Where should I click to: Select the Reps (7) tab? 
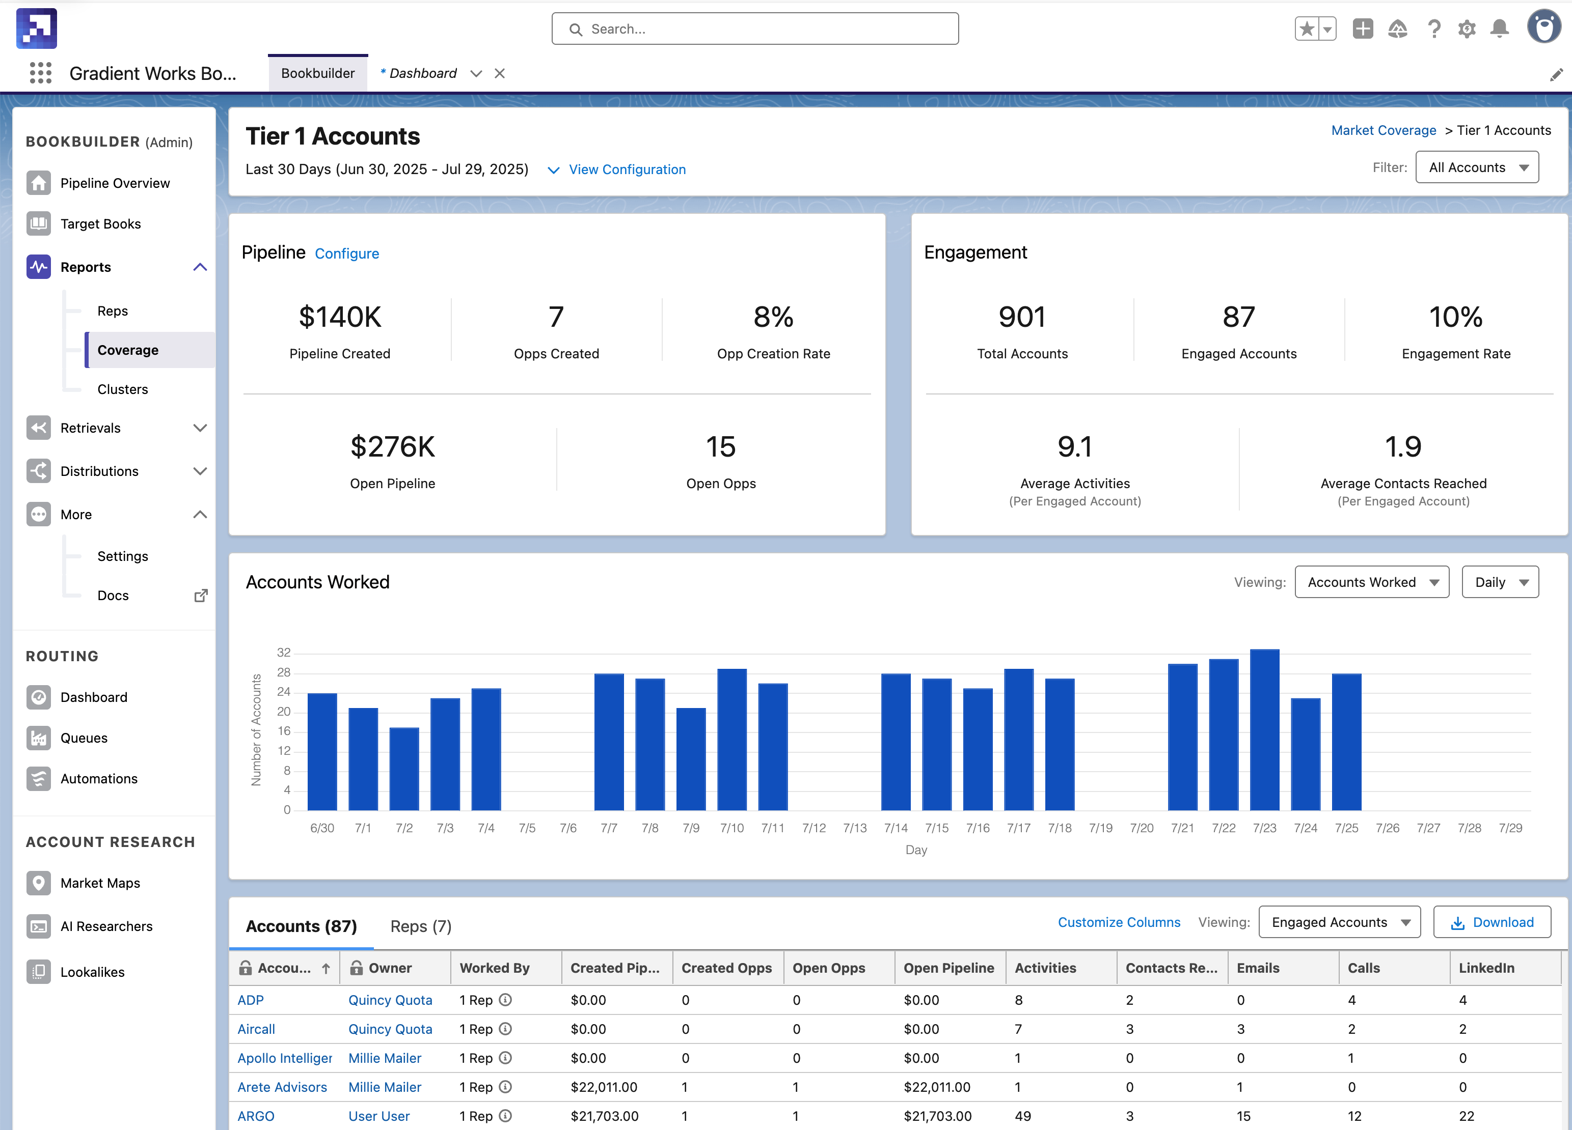tap(421, 926)
